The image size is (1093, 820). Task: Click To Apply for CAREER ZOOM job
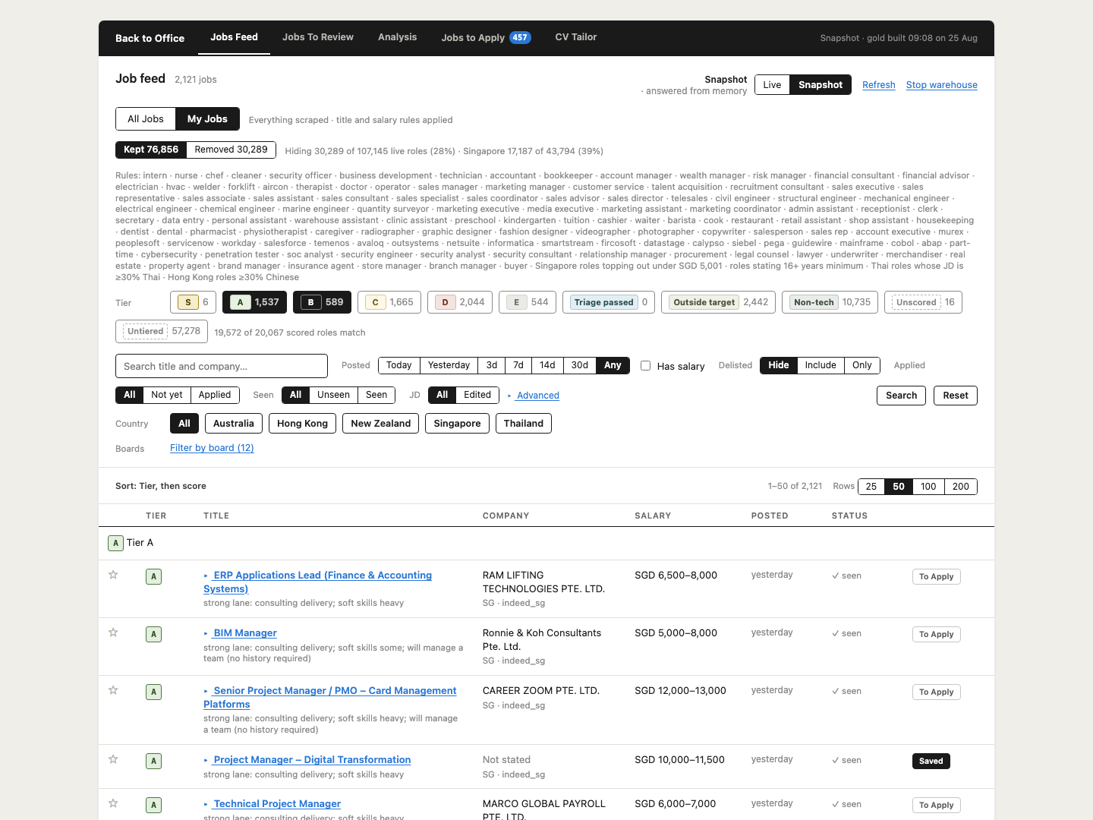[936, 692]
